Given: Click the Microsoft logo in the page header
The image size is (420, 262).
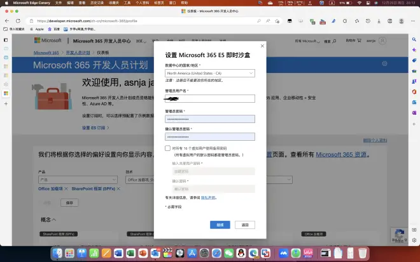Looking at the screenshot, I should pos(48,41).
